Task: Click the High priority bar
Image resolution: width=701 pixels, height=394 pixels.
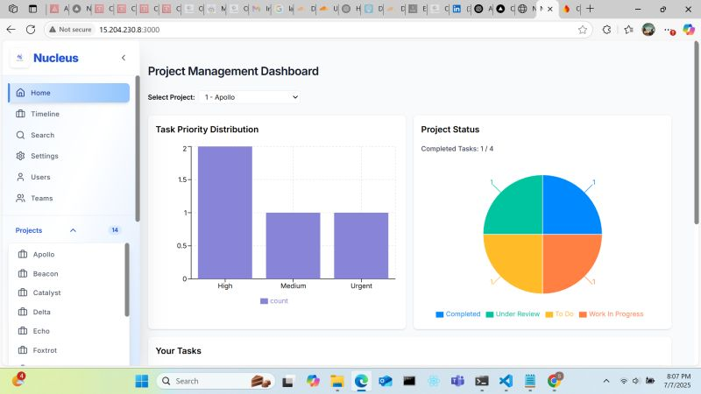Action: [x=225, y=213]
